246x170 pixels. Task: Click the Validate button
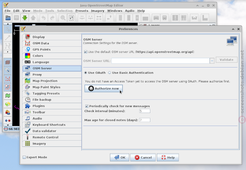click(226, 60)
